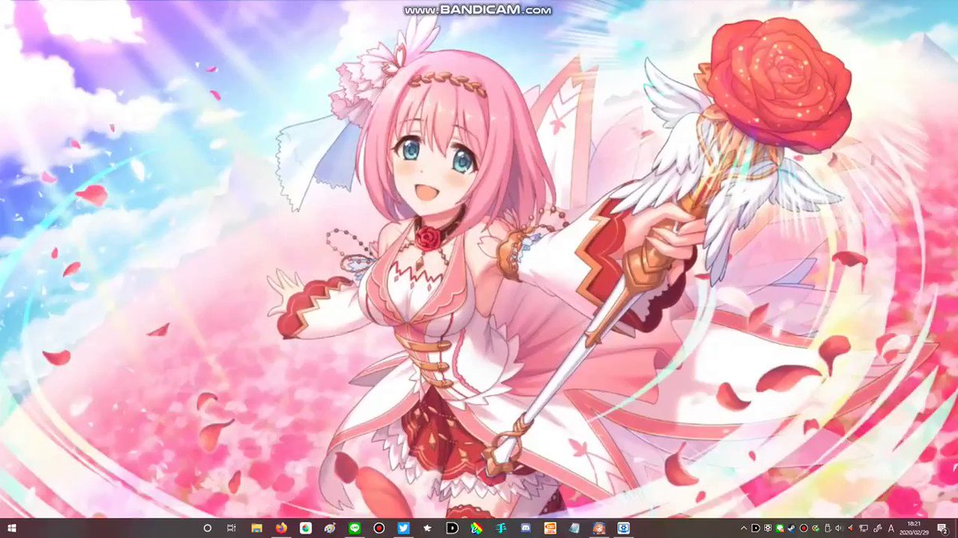Click the red arrow tray icon
Image resolution: width=958 pixels, height=538 pixels.
(x=850, y=528)
